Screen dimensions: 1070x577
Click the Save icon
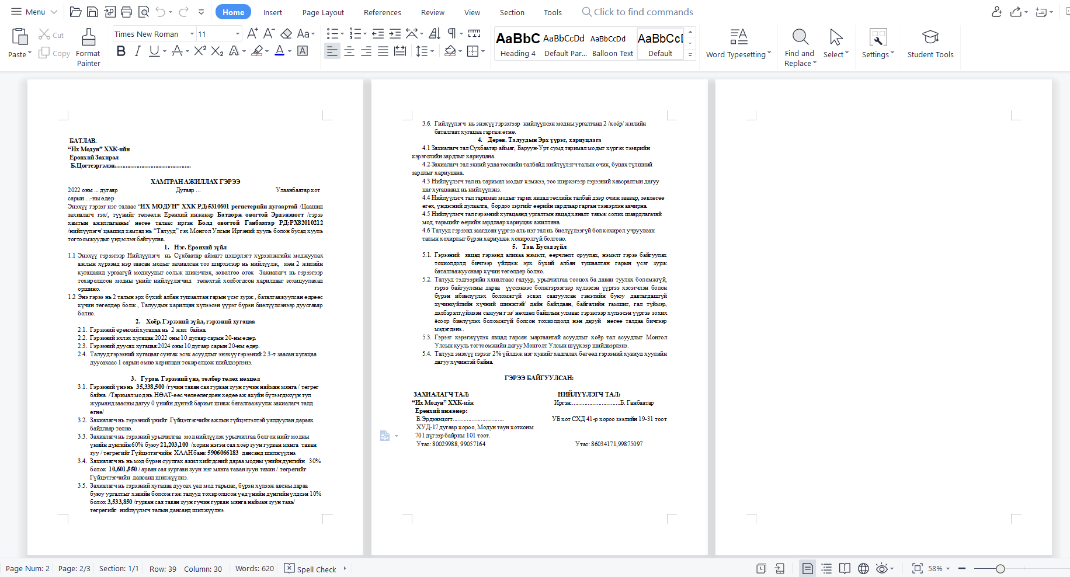pos(92,12)
